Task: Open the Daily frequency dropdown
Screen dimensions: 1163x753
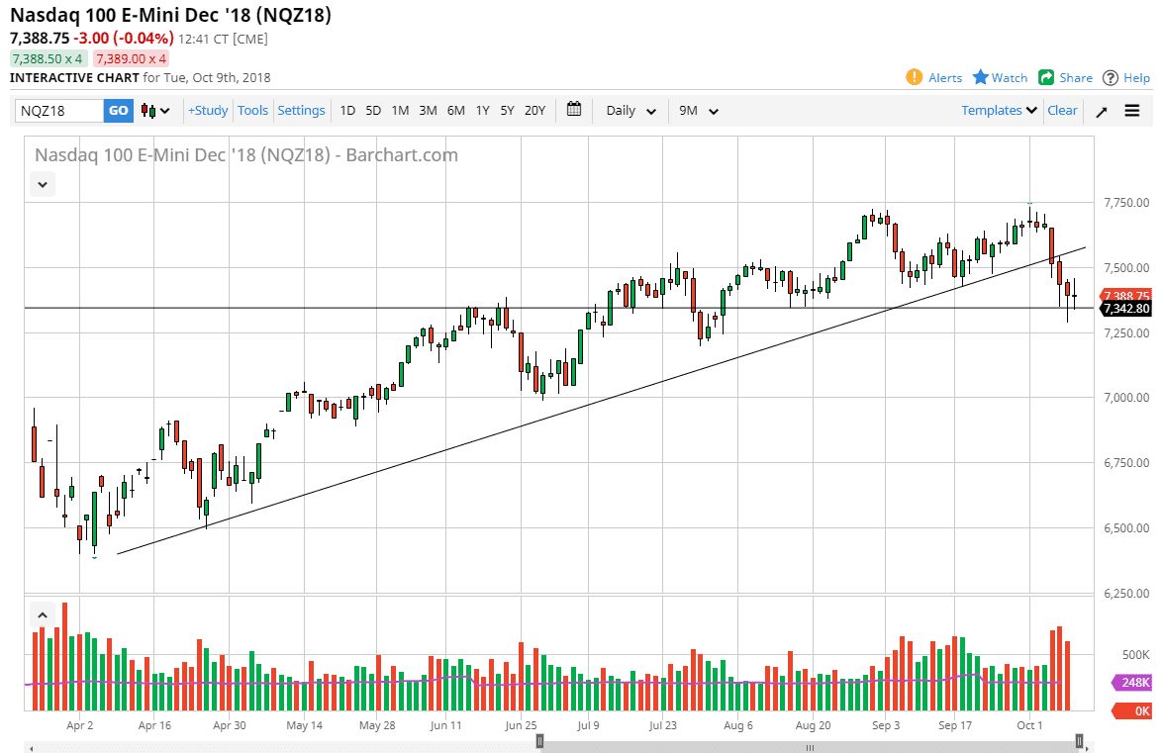Action: [x=630, y=110]
